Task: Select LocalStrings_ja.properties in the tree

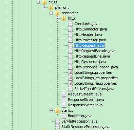Action: (96, 83)
